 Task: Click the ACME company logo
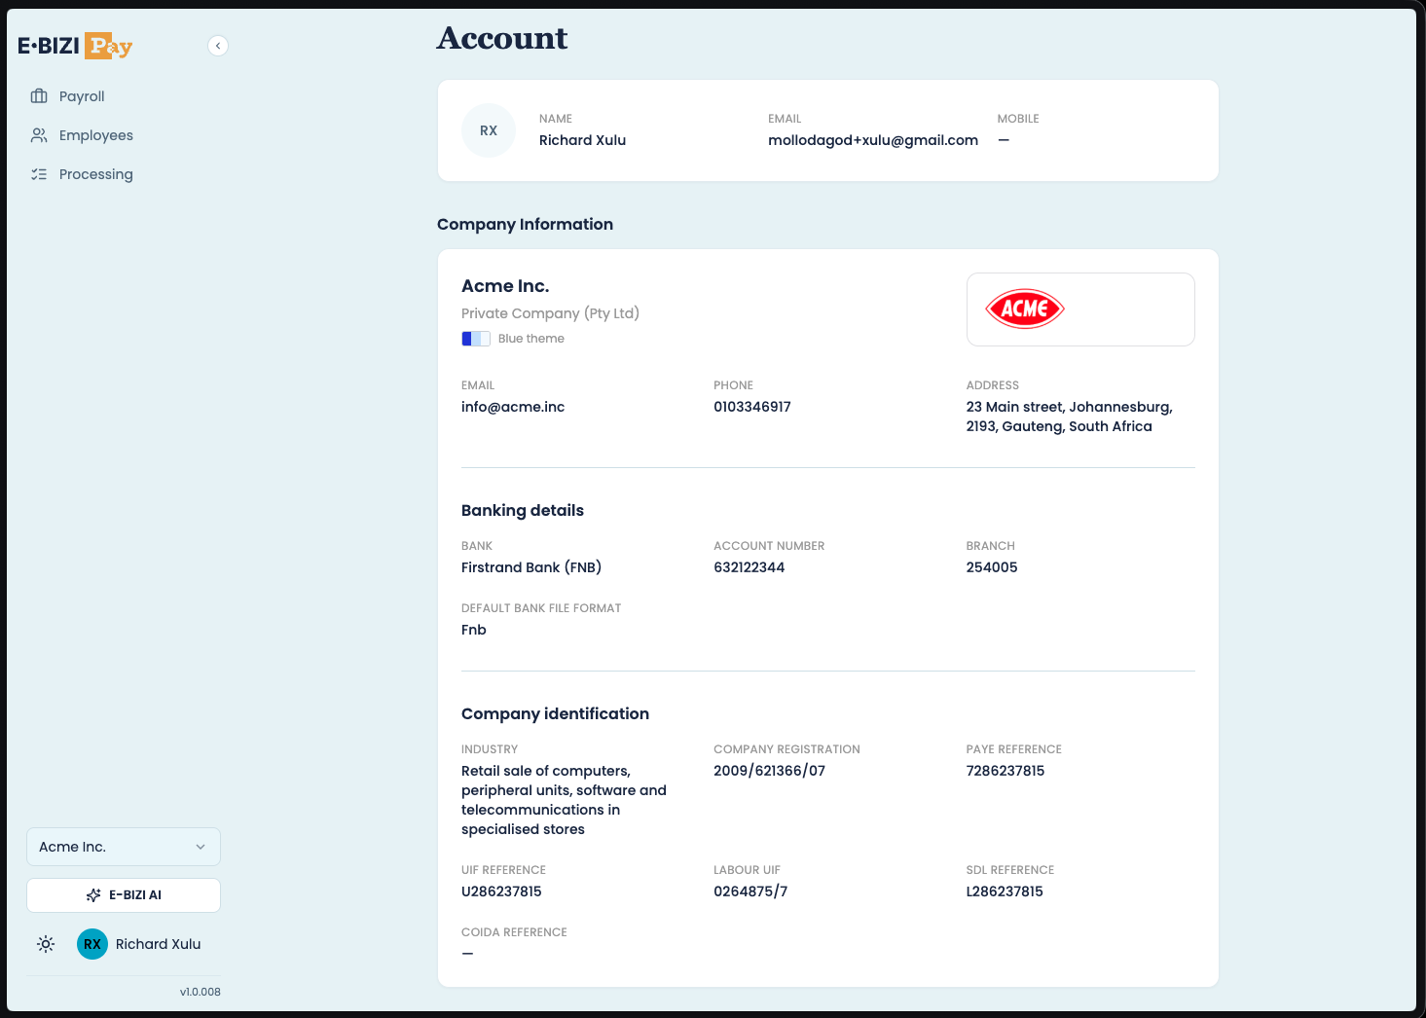click(x=1025, y=309)
